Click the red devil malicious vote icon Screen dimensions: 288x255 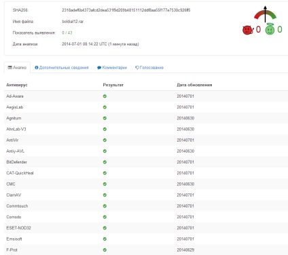point(248,30)
